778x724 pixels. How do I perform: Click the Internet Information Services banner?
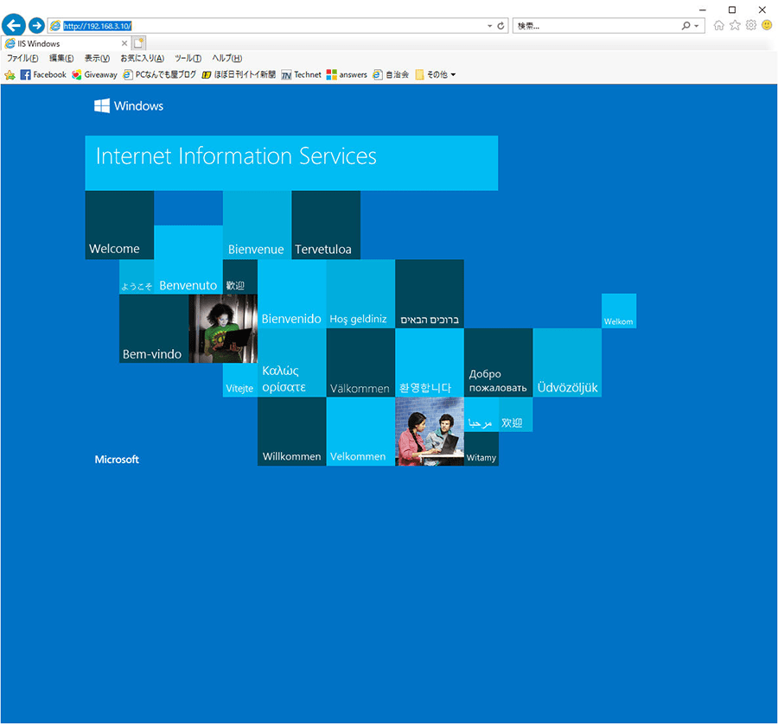[292, 162]
